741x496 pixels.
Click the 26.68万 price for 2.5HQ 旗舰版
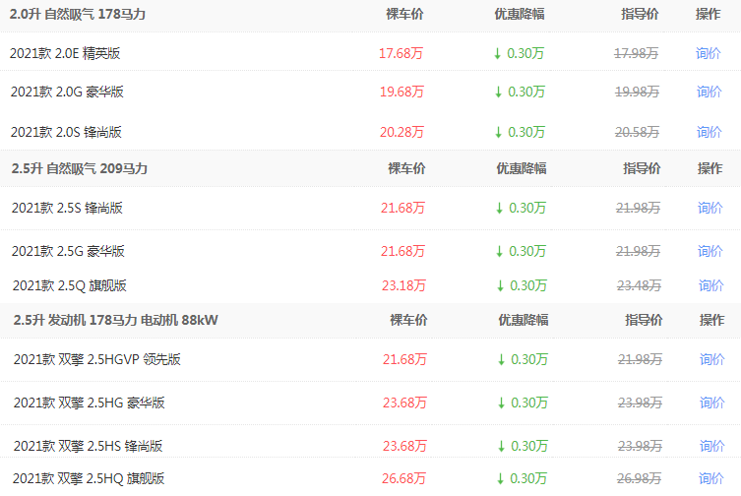pyautogui.click(x=404, y=478)
